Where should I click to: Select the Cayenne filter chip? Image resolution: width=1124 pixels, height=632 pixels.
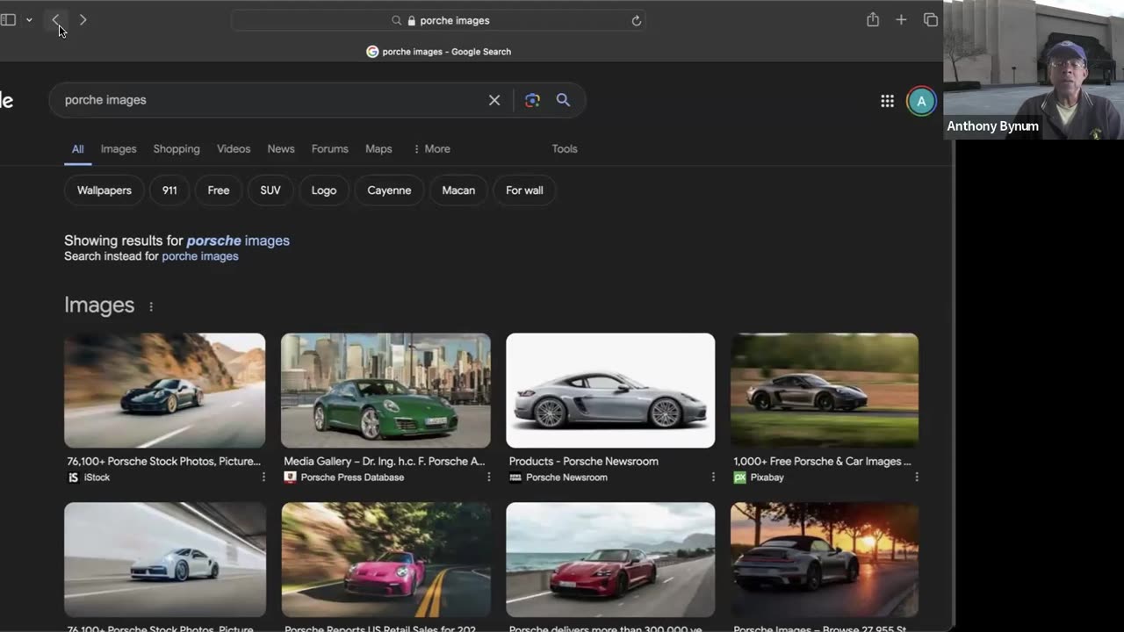389,190
